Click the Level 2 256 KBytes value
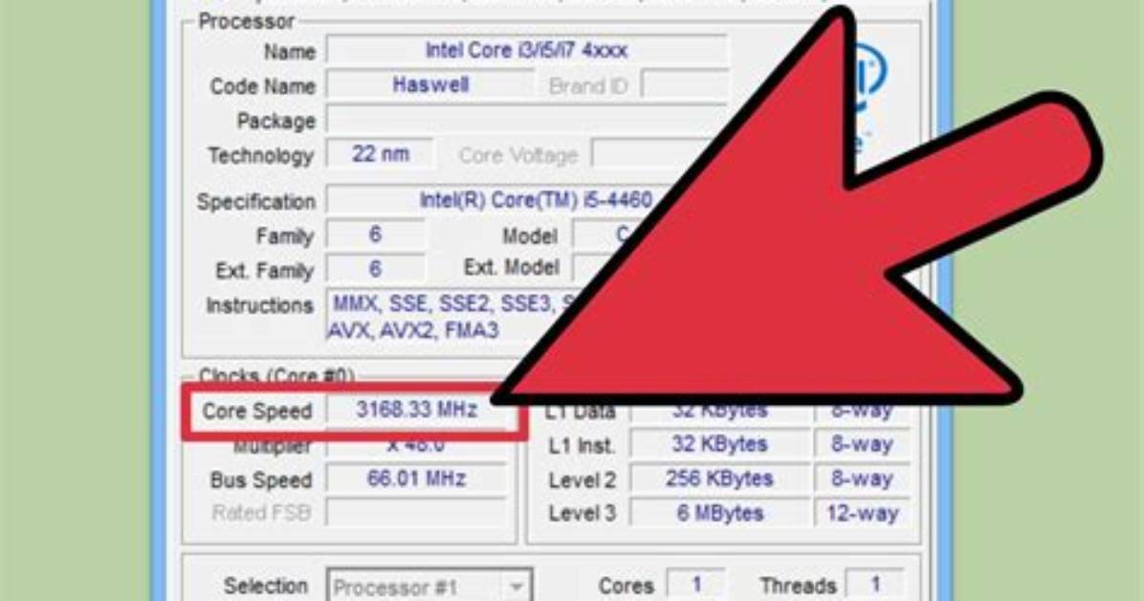The width and height of the screenshot is (1144, 601). (x=719, y=479)
